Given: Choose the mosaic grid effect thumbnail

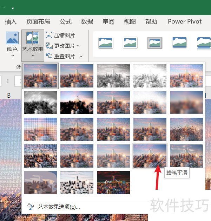Looking at the screenshot, I should 40,129.
